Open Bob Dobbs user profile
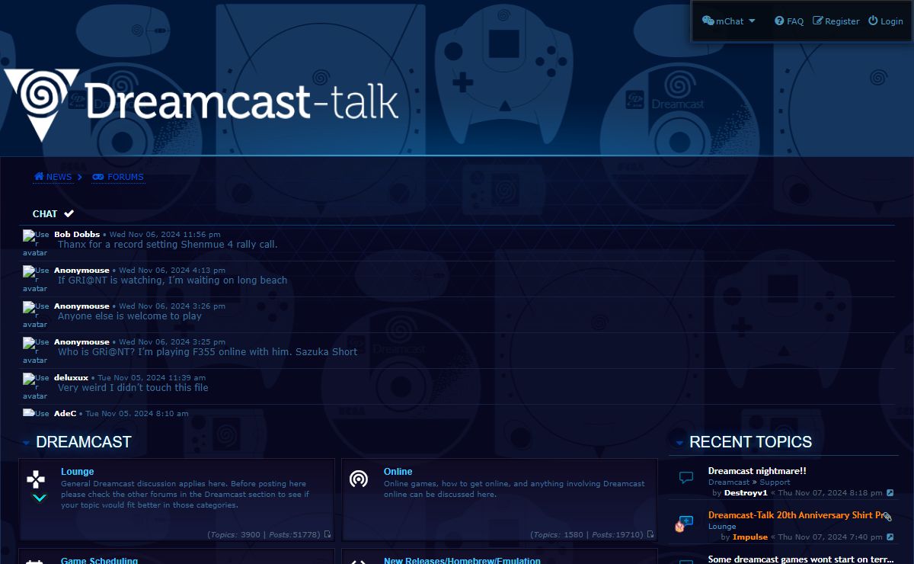The height and width of the screenshot is (564, 914). (77, 235)
